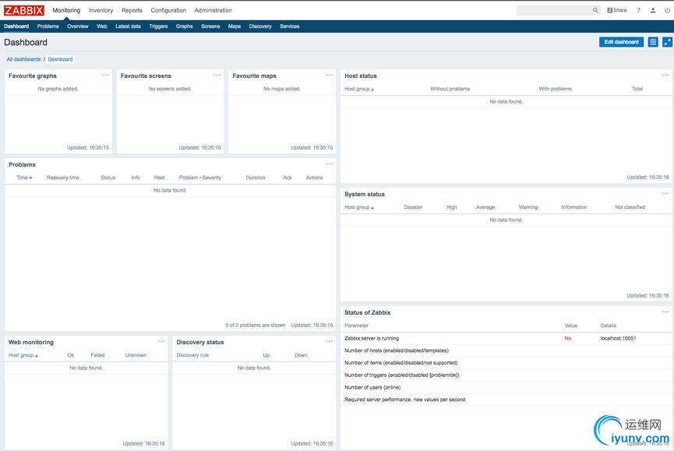Open Inventory main menu
This screenshot has width=674, height=451.
(x=101, y=10)
